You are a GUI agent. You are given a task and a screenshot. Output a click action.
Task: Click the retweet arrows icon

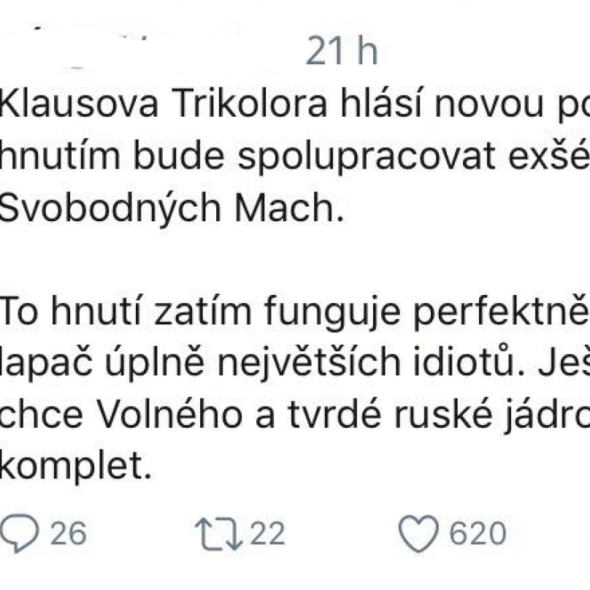tap(216, 534)
